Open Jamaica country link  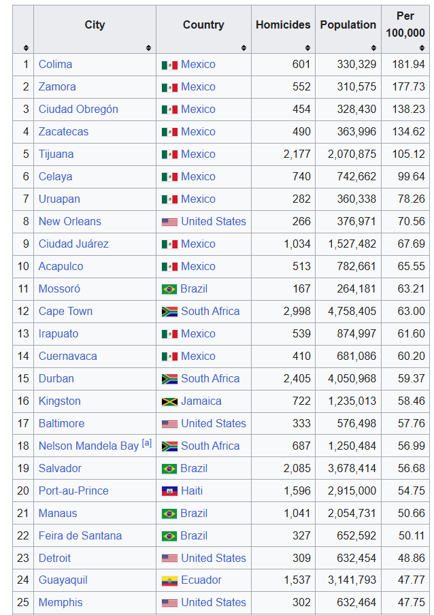tap(201, 401)
